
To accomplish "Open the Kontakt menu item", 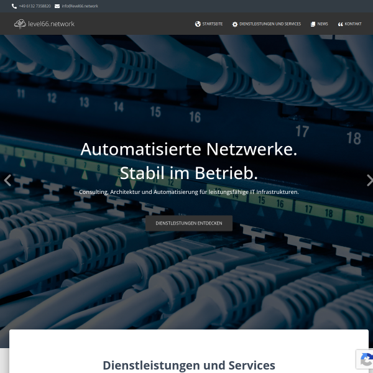I will (353, 24).
